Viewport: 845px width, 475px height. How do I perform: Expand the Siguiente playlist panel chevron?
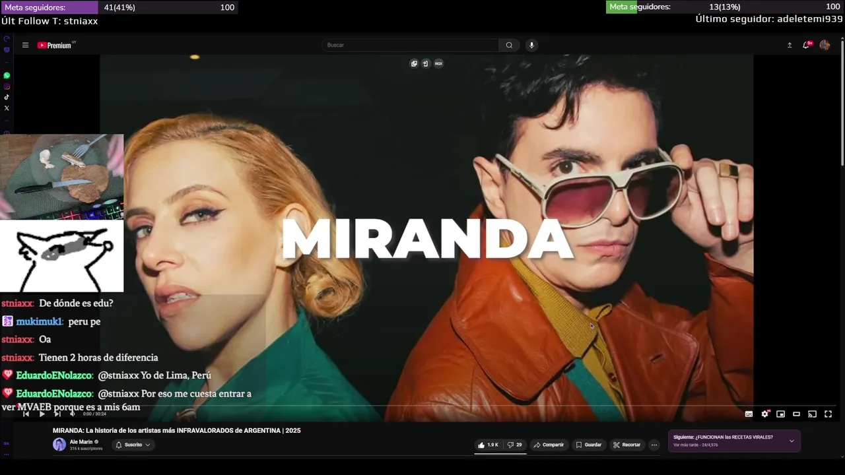(x=792, y=441)
